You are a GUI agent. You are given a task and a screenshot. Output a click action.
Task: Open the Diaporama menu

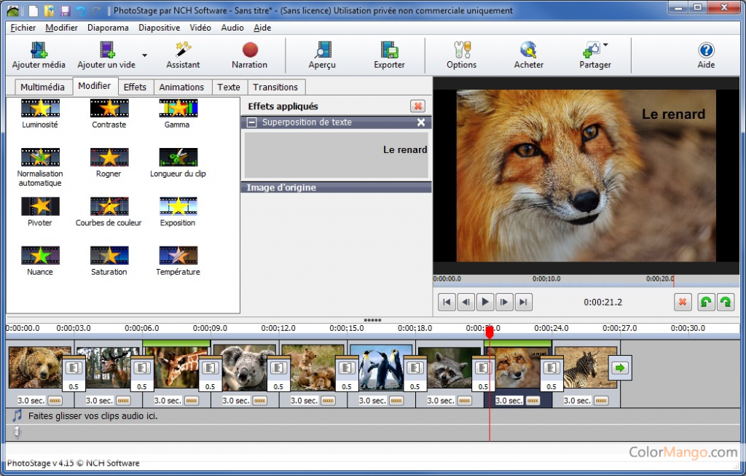108,28
